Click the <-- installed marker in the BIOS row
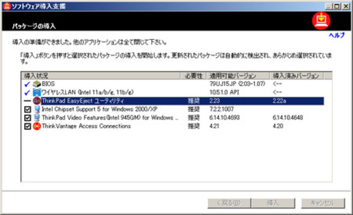Viewport: 353px width, 215px height. (277, 84)
